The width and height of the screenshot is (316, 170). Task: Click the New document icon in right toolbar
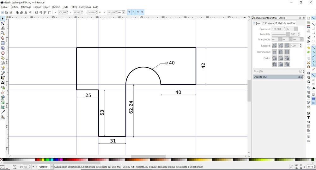tap(308, 18)
